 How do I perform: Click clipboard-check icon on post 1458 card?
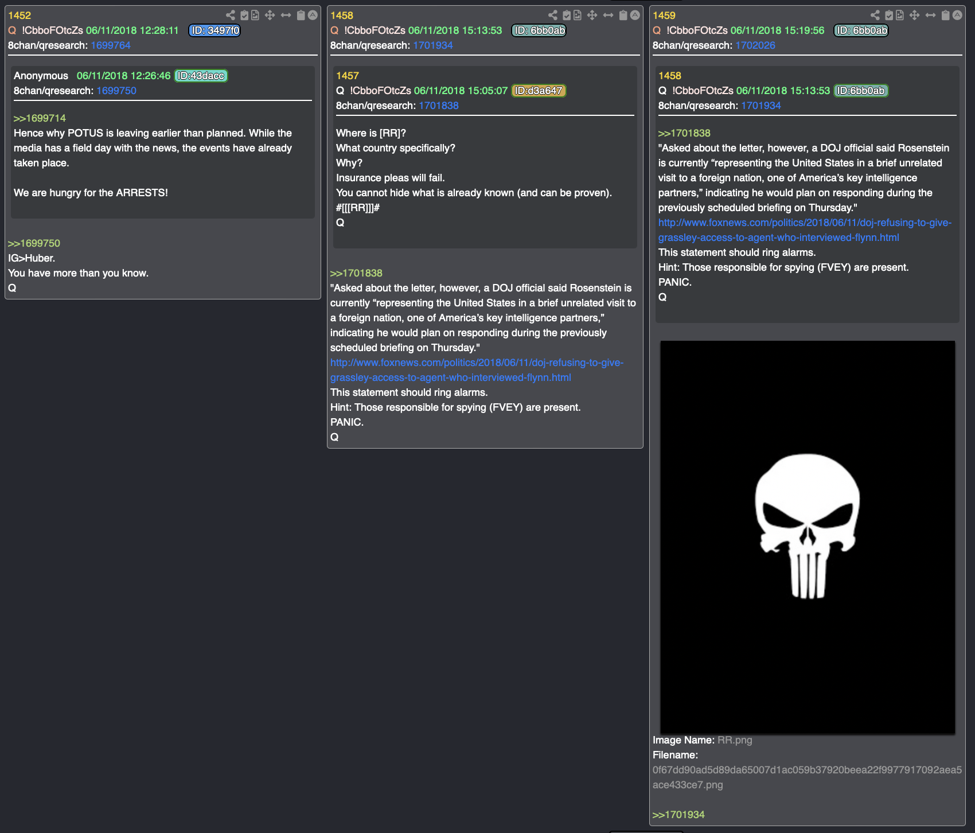(567, 15)
